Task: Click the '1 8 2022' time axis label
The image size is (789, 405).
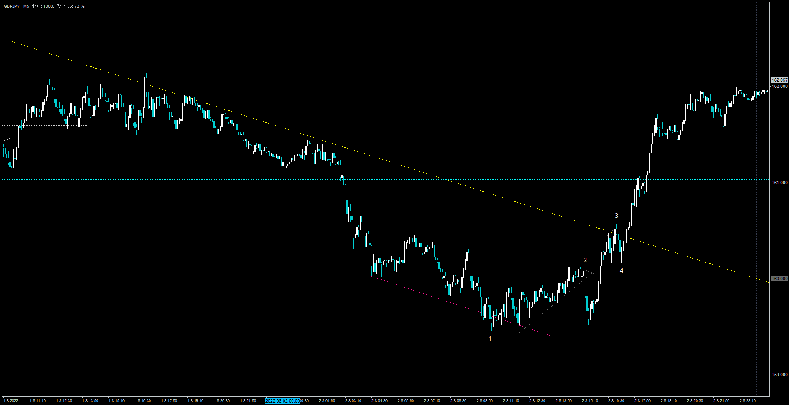Action: pos(11,401)
